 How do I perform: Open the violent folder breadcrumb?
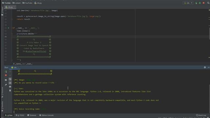point(16,3)
